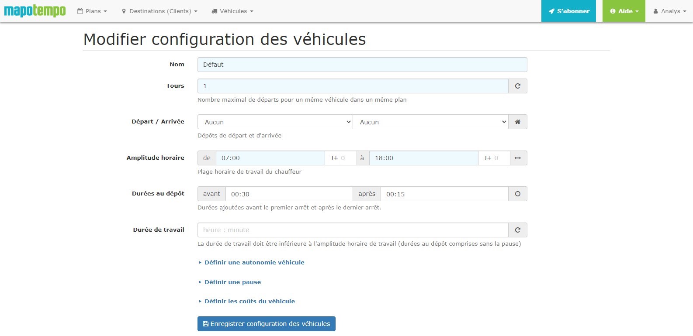693x336 pixels.
Task: Open the Aide help menu
Action: point(624,11)
